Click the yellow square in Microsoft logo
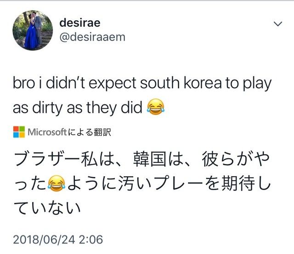The height and width of the screenshot is (254, 294). click(x=22, y=135)
